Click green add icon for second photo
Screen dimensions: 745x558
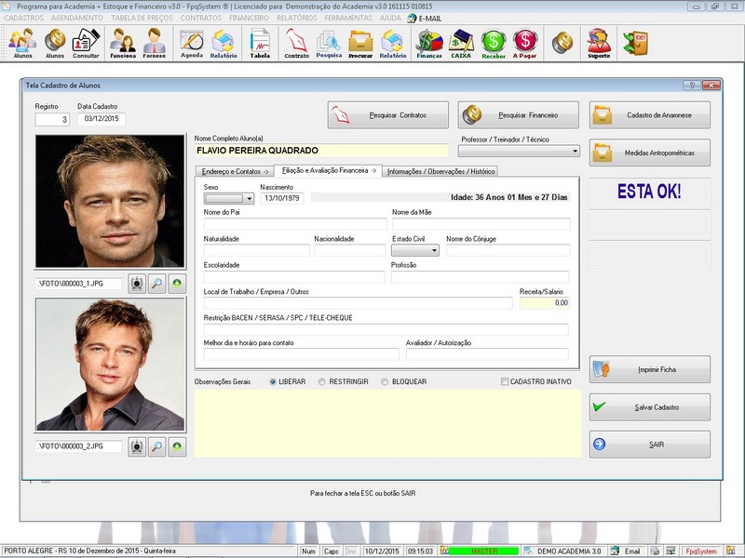coord(177,446)
